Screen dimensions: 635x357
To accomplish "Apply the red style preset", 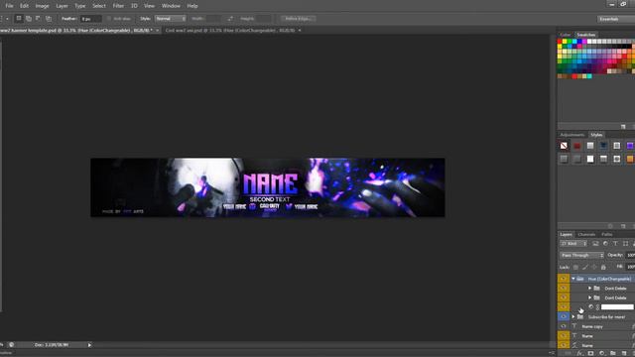I will [577, 146].
